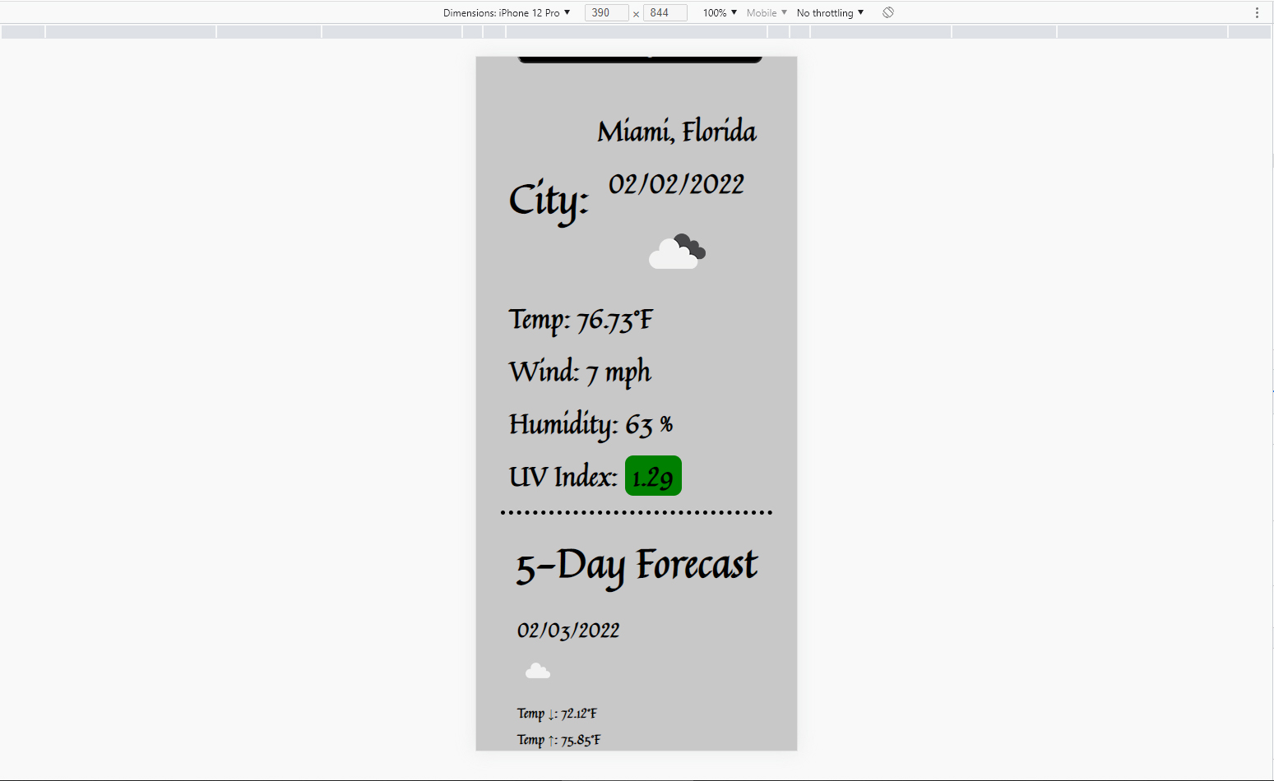
Task: Click the rotate device orientation icon
Action: (x=887, y=12)
